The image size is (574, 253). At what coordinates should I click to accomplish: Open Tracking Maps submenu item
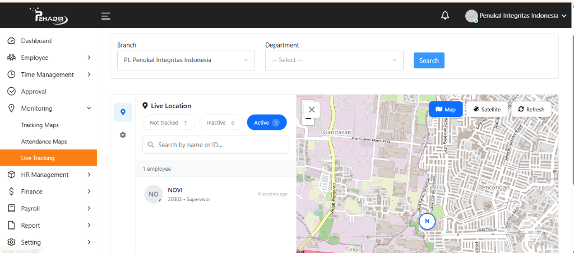click(x=40, y=125)
